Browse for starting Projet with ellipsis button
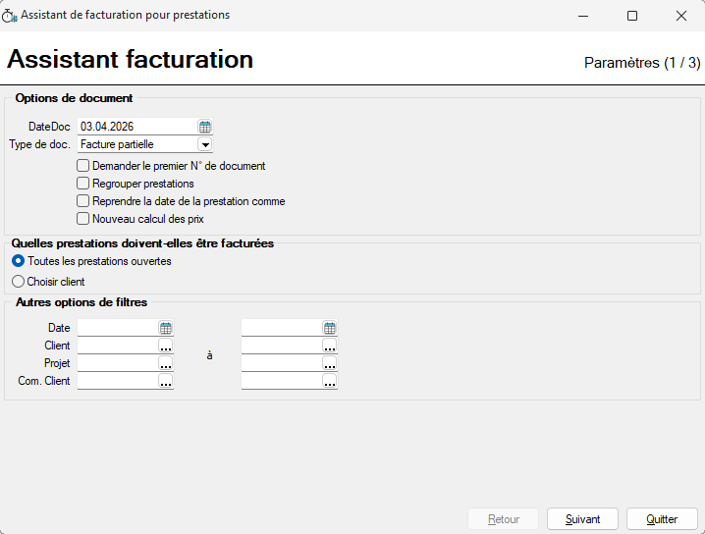 [x=166, y=363]
